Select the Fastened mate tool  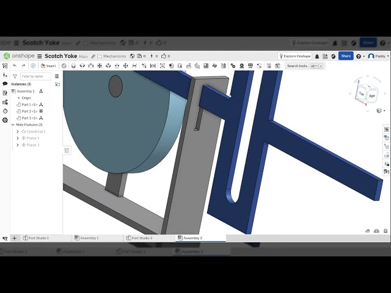pyautogui.click(x=73, y=66)
